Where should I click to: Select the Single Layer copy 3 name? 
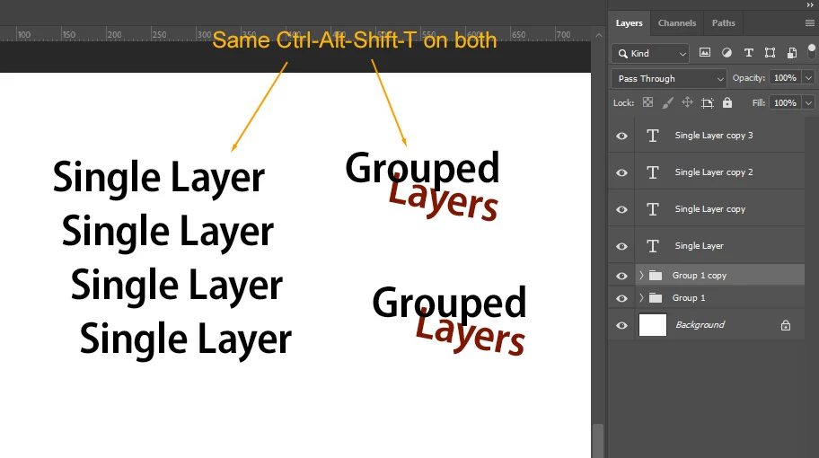714,136
